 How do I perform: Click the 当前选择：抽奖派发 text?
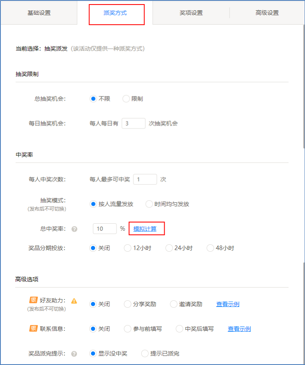pos(42,49)
